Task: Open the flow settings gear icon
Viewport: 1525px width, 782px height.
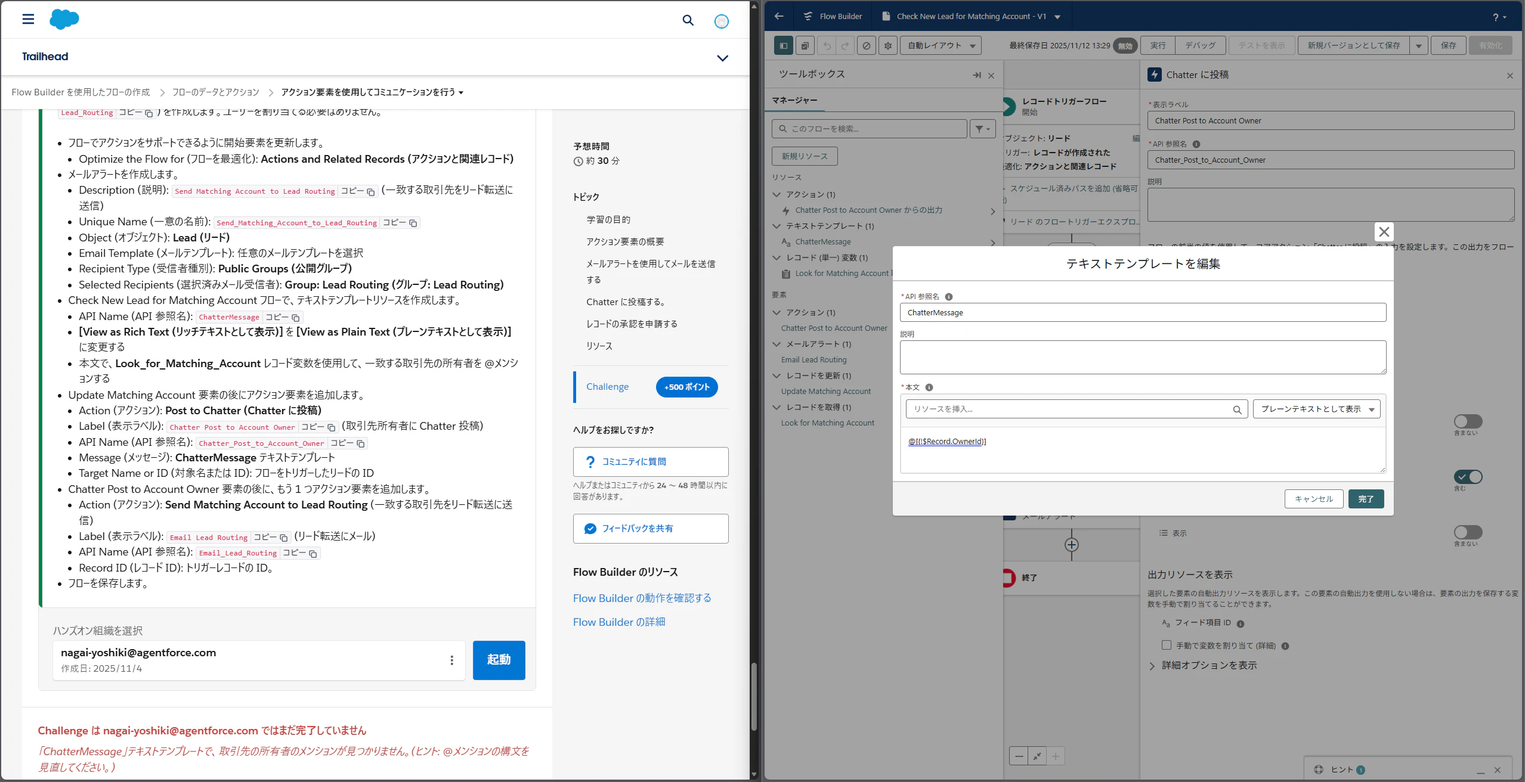Action: click(x=888, y=45)
